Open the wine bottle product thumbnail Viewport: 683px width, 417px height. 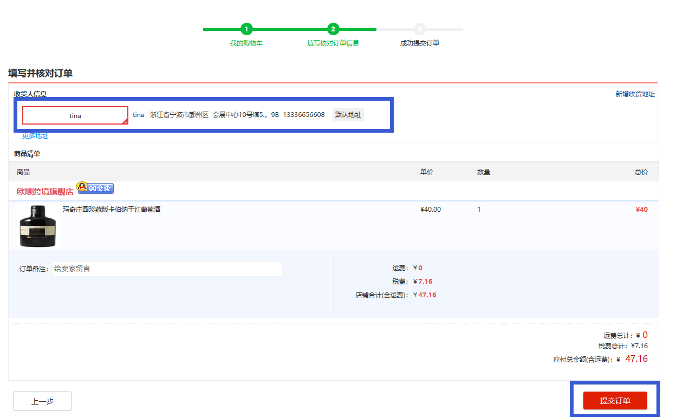[x=38, y=226]
